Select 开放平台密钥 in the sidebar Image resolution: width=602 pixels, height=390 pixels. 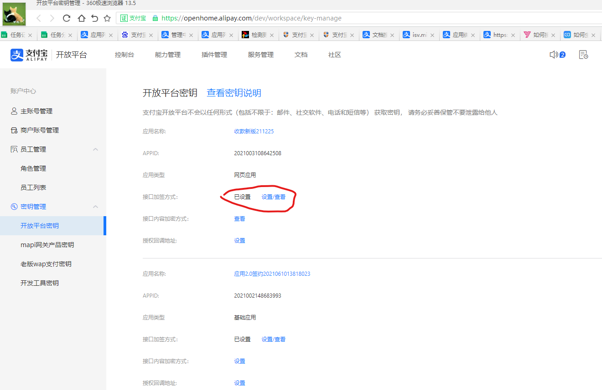(x=40, y=226)
